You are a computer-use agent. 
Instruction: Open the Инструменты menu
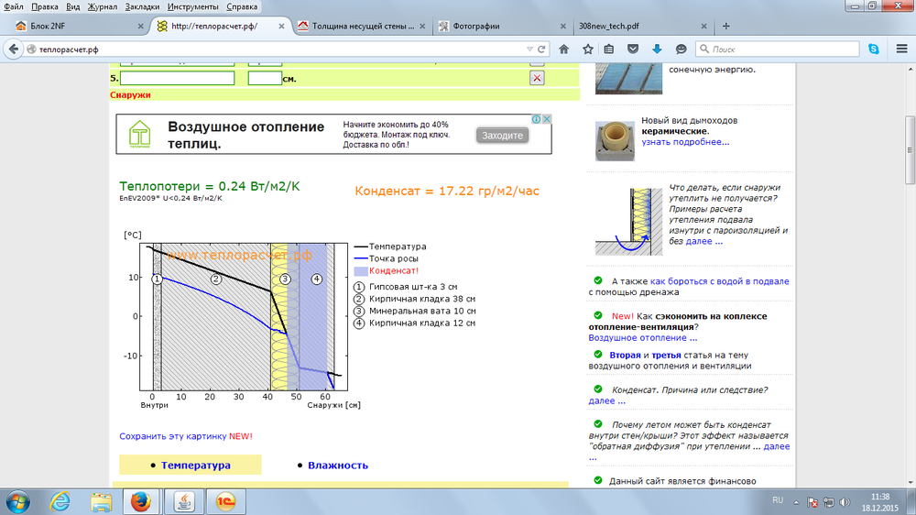tap(192, 6)
